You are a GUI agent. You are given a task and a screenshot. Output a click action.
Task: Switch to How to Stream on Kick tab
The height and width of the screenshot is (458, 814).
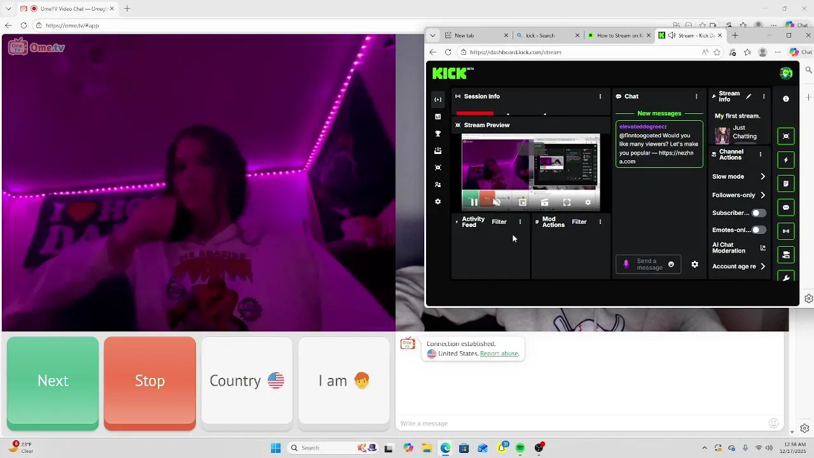point(619,36)
